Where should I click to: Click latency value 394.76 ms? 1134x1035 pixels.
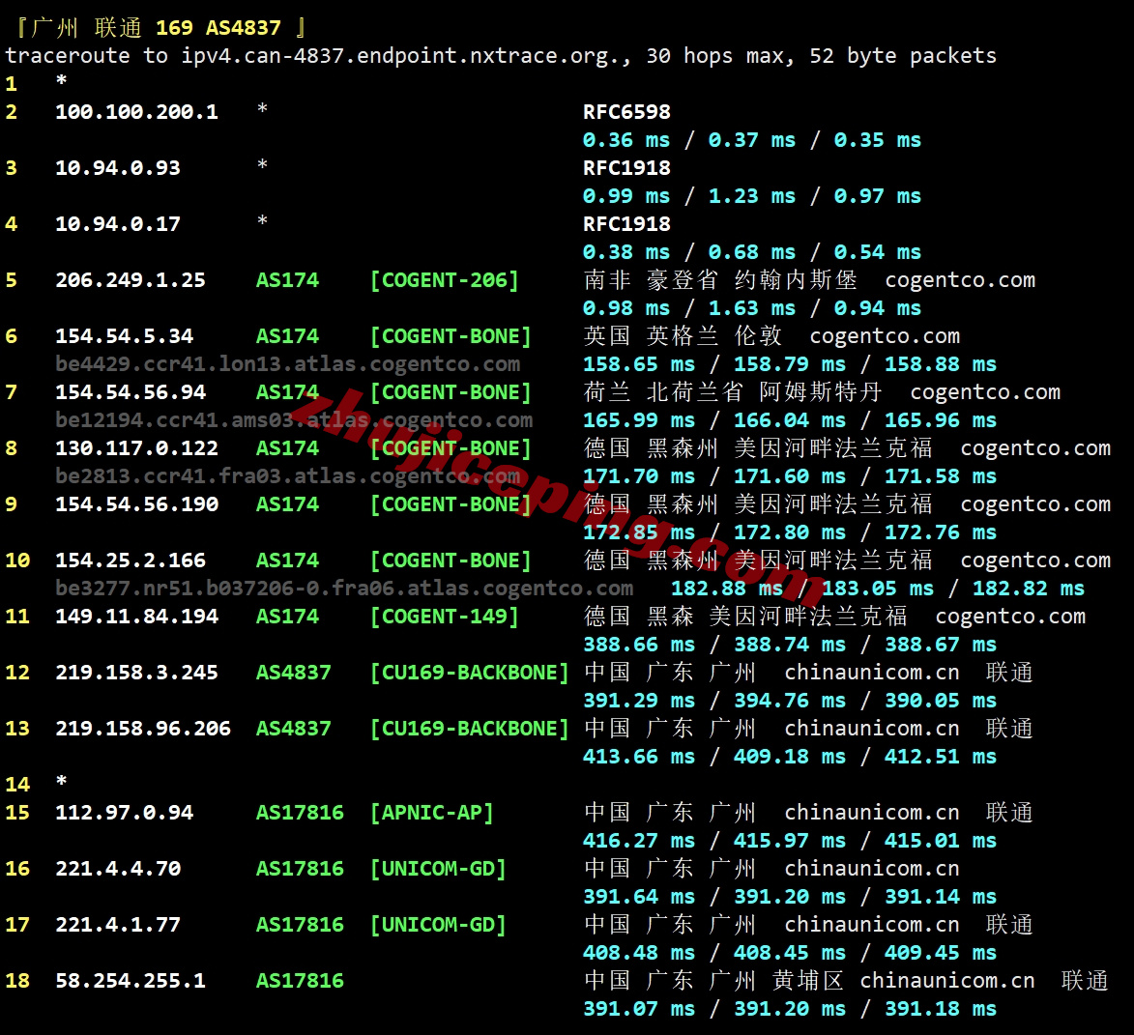[x=790, y=701]
